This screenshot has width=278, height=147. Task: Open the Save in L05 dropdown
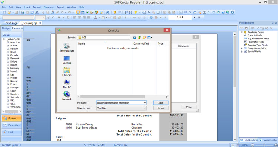(x=128, y=38)
